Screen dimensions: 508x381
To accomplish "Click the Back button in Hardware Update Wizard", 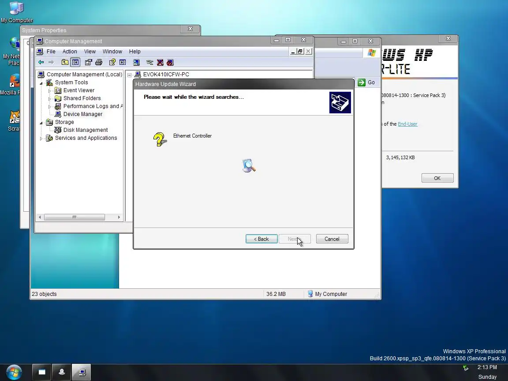I will pyautogui.click(x=261, y=239).
